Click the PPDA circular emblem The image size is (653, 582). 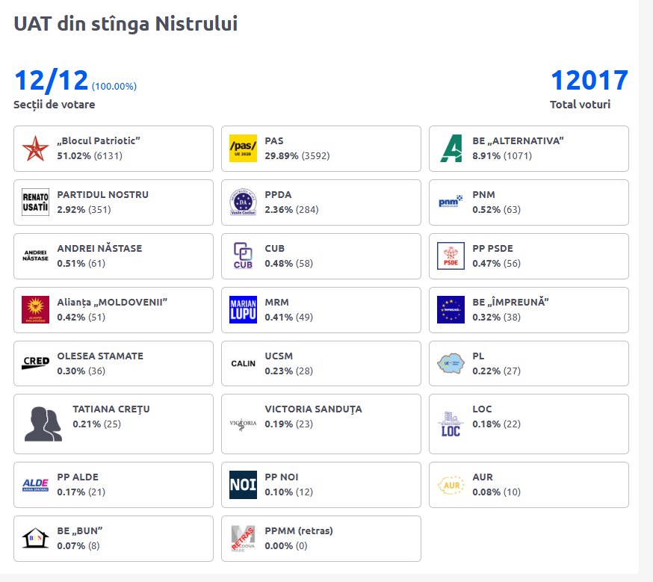click(243, 202)
